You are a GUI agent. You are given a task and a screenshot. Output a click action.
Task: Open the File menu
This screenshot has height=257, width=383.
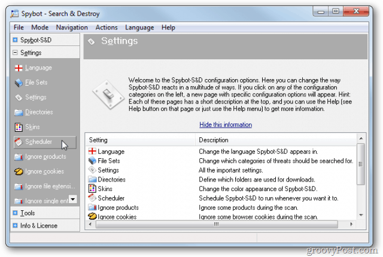click(19, 28)
